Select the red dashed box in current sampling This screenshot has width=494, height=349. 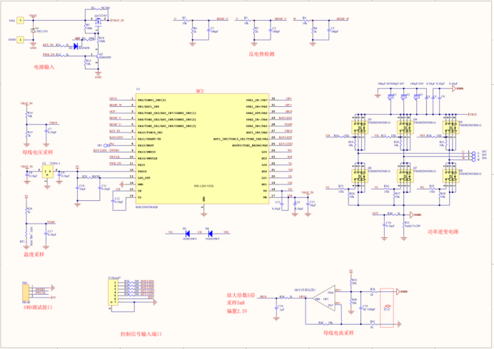tap(387, 308)
